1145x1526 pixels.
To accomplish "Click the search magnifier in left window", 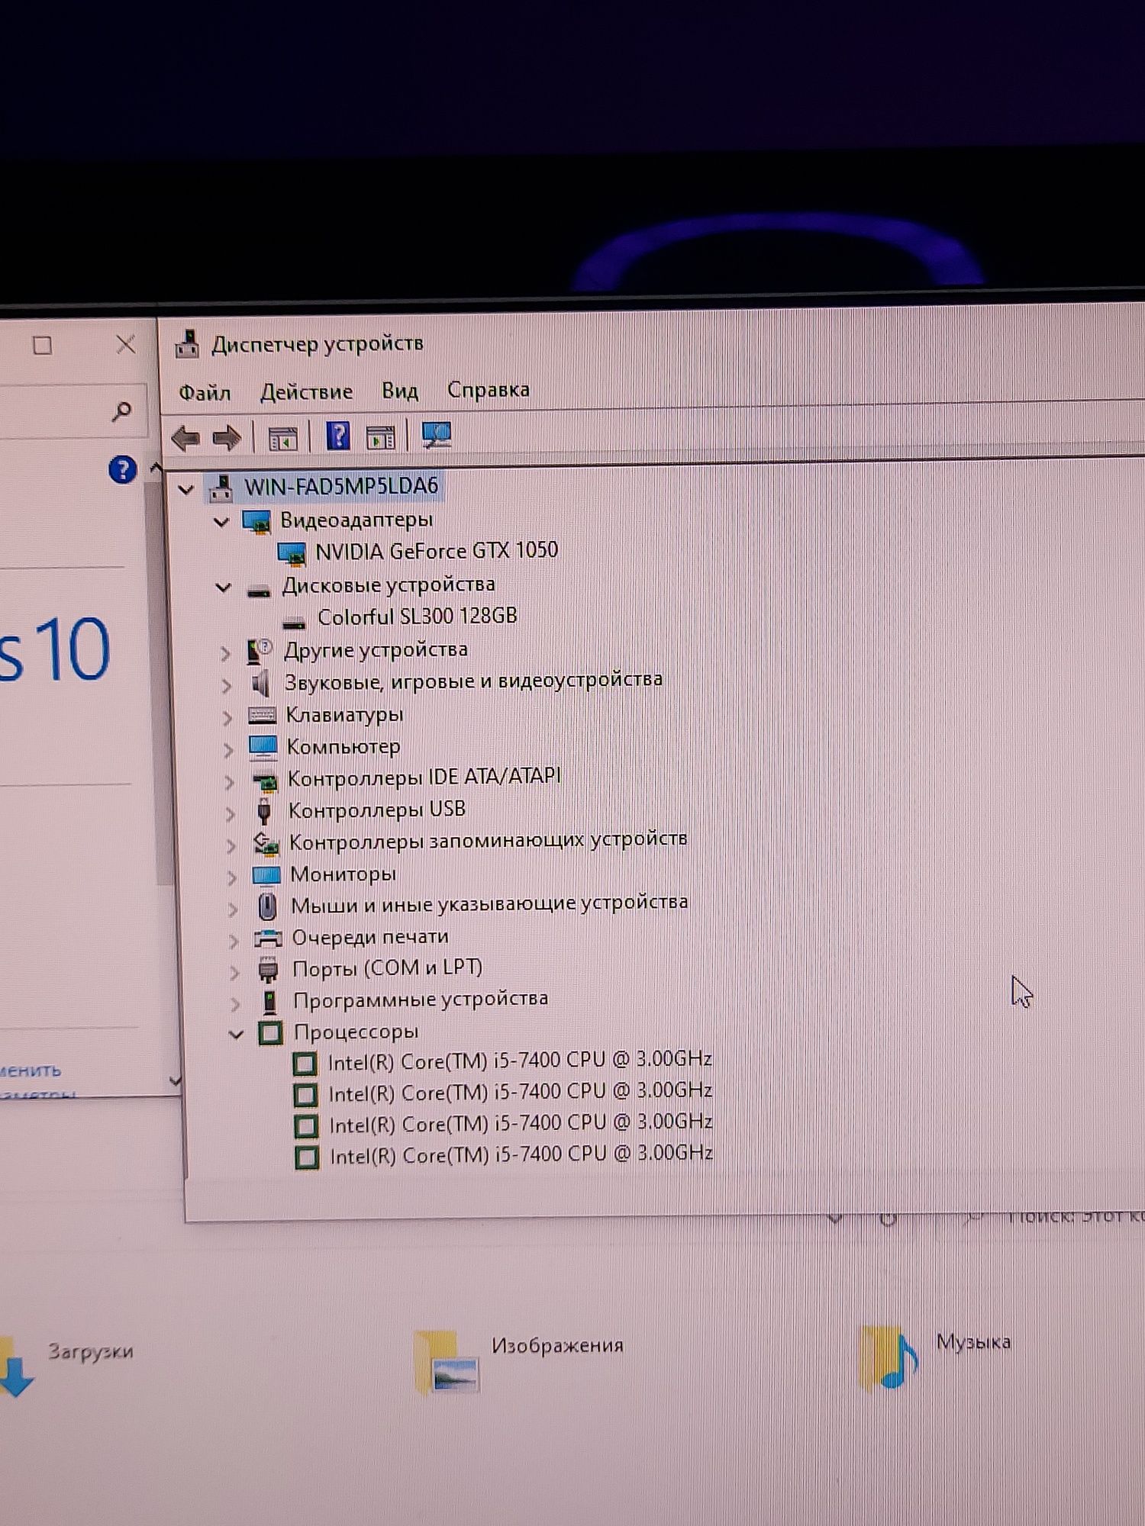I will pyautogui.click(x=121, y=412).
